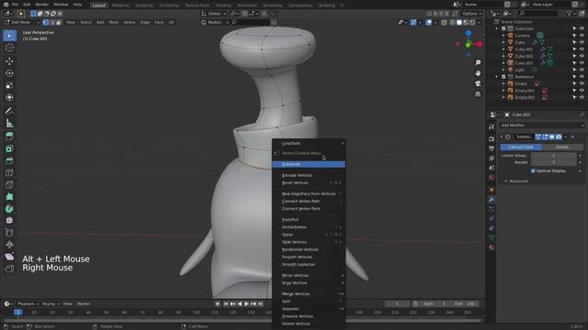The image size is (588, 330).
Task: Switch to the Modeling workspace tab
Action: point(120,5)
